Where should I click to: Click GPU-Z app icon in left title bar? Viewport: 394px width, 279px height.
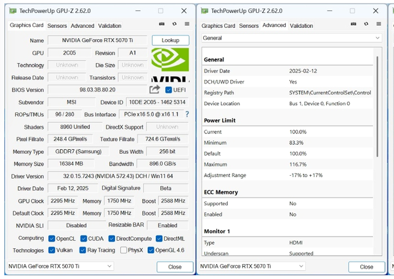[x=13, y=11]
